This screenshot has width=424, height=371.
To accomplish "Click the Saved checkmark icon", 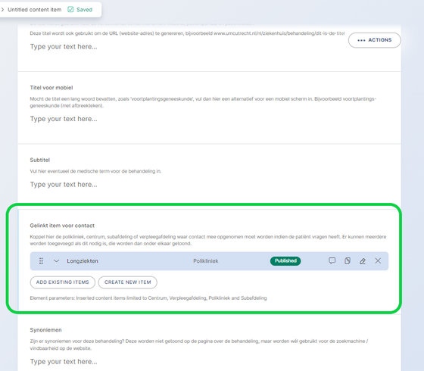I will (70, 10).
